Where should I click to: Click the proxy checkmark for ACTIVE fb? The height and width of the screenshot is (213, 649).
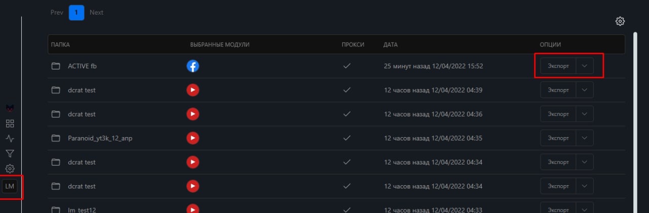point(347,66)
